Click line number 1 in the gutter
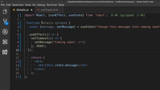The height and width of the screenshot is (90, 160). tap(18, 15)
